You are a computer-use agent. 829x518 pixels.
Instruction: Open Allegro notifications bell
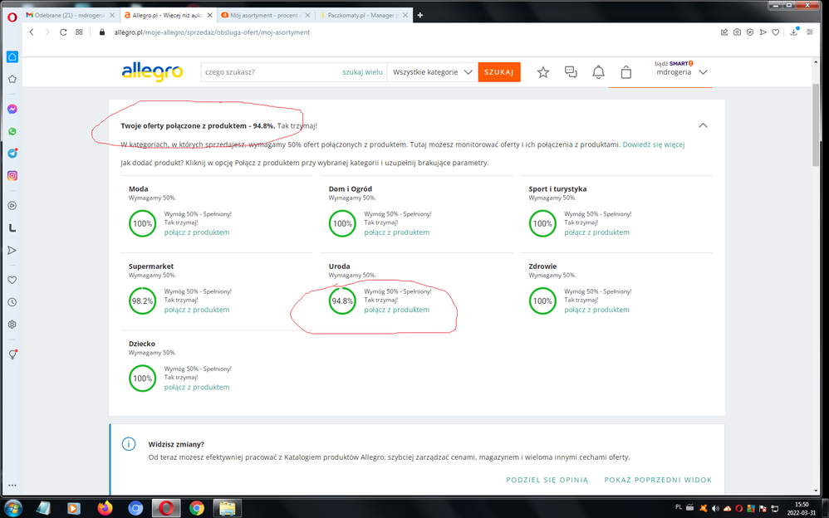pyautogui.click(x=598, y=72)
